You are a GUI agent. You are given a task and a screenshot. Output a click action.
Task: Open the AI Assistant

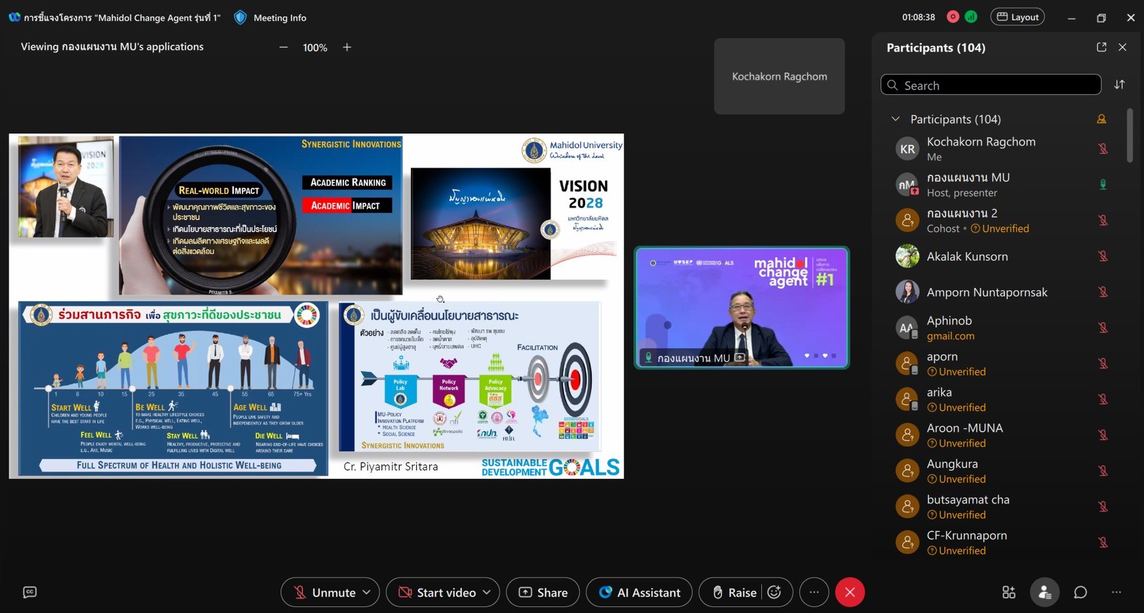(x=639, y=592)
